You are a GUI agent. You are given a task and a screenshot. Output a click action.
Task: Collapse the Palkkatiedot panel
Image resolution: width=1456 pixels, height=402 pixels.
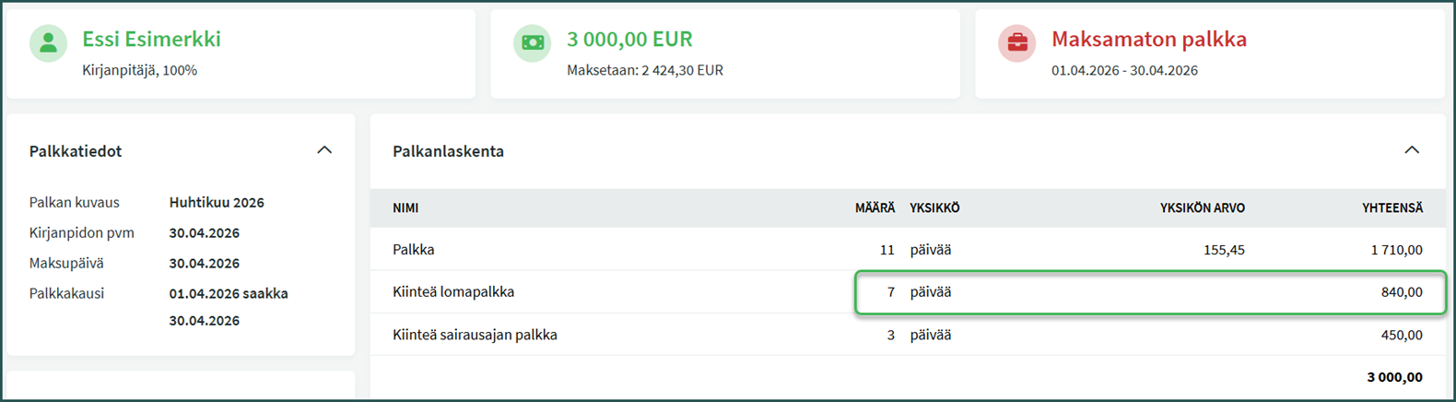point(324,150)
